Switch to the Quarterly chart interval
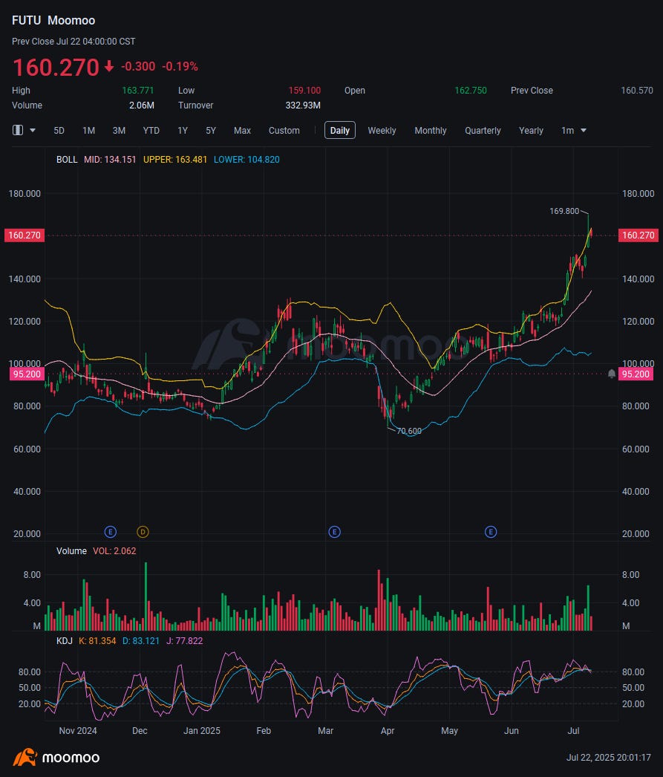Viewport: 663px width, 777px height. 483,130
